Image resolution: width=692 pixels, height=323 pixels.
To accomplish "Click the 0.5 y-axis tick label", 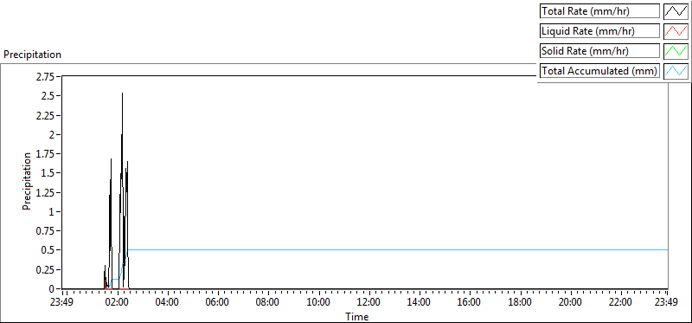I will pyautogui.click(x=49, y=250).
